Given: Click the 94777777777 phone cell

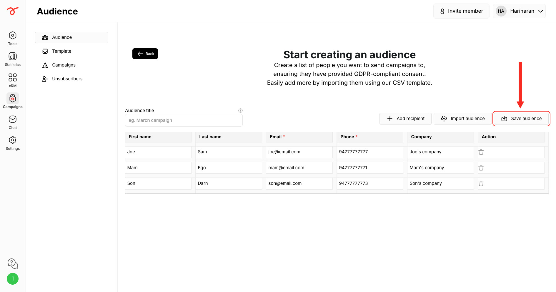Looking at the screenshot, I should pyautogui.click(x=370, y=152).
